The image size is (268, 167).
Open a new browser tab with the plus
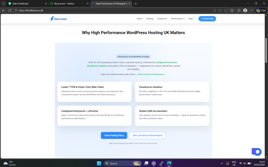136,4
